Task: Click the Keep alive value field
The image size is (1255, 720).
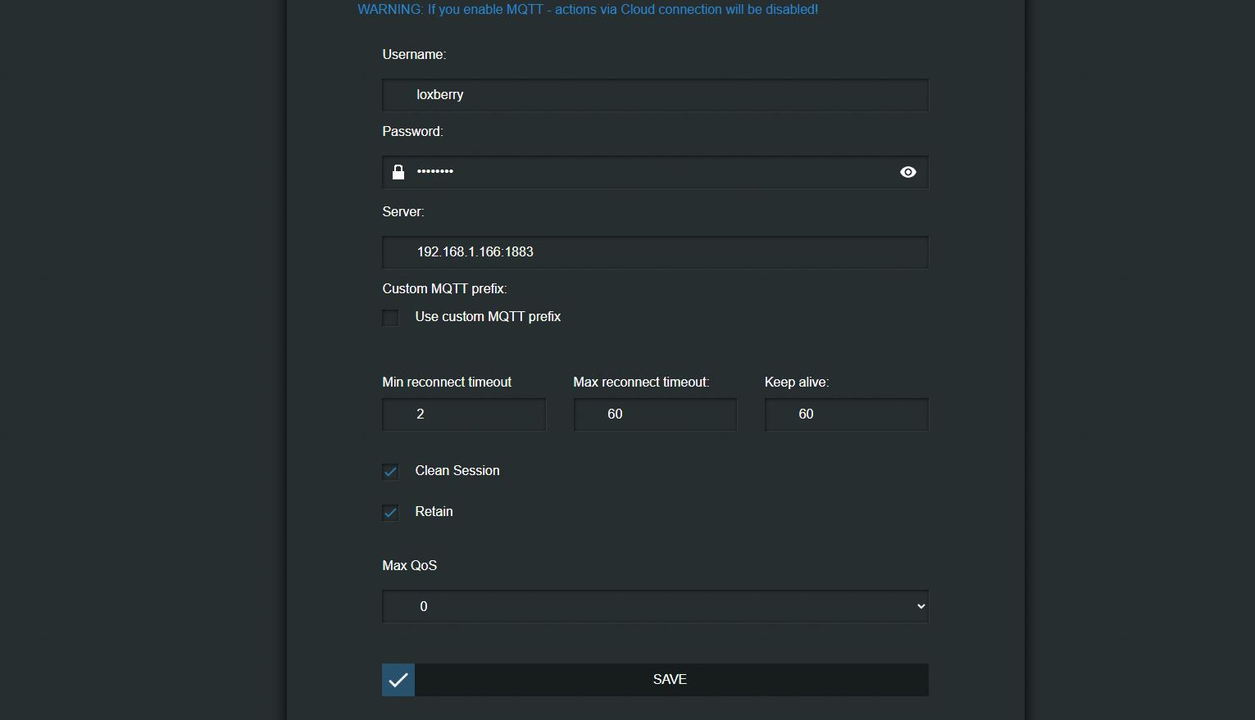Action: [x=845, y=414]
